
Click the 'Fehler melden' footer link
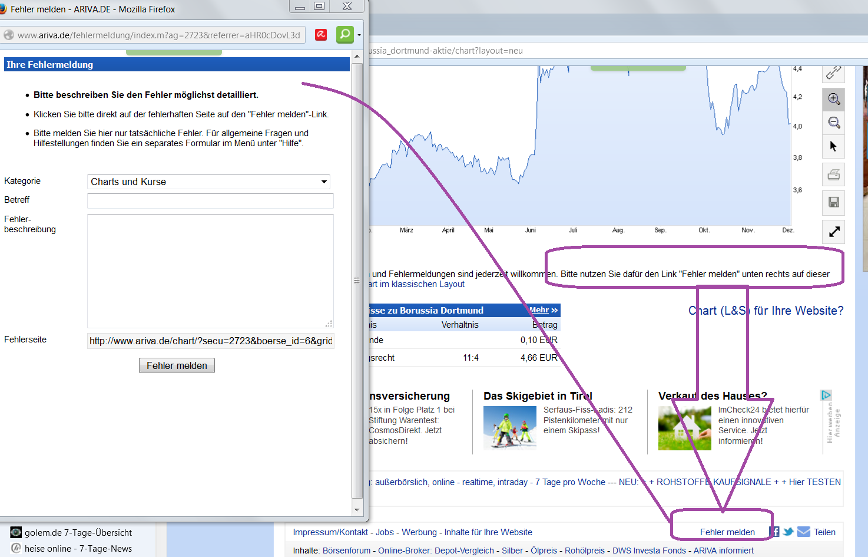[727, 532]
